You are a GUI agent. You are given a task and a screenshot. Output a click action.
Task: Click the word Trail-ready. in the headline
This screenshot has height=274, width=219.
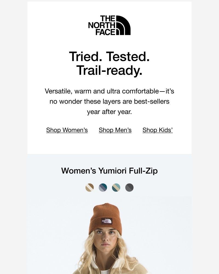(x=109, y=70)
